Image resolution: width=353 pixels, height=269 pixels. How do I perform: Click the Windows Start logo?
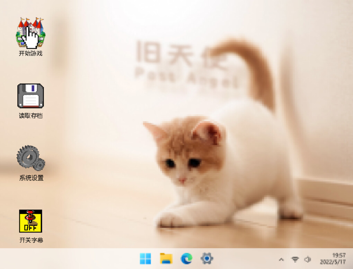point(145,258)
